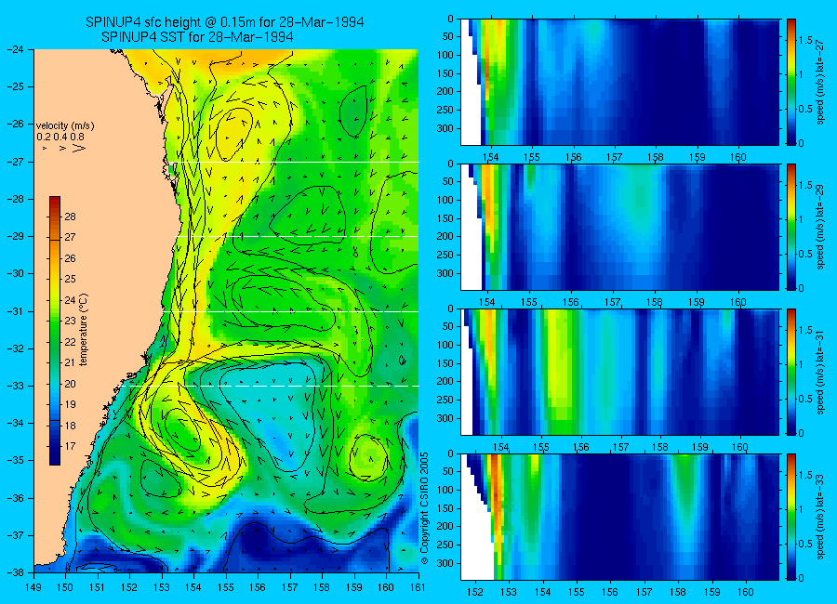Click the speed colorbar beside the lat=-31 panel
The image size is (837, 604).
click(x=791, y=372)
